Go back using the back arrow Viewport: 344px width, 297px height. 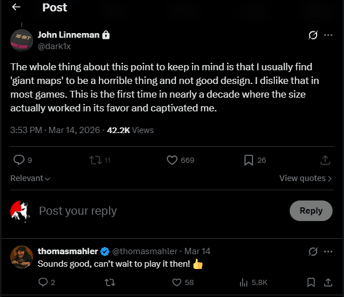(16, 7)
